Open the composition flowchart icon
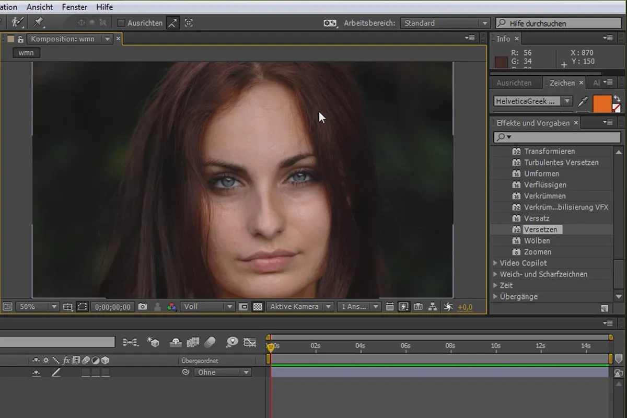The height and width of the screenshot is (418, 627). point(432,307)
